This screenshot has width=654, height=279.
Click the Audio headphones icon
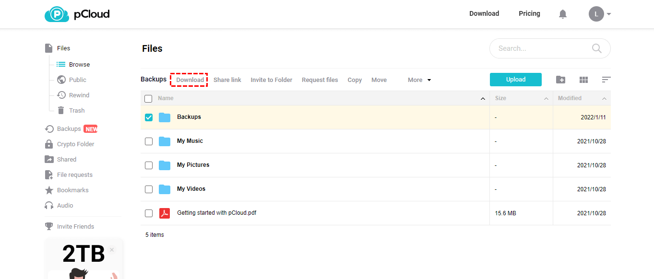point(49,206)
